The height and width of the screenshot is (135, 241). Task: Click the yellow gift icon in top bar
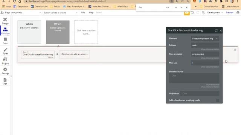pyautogui.click(x=187, y=13)
